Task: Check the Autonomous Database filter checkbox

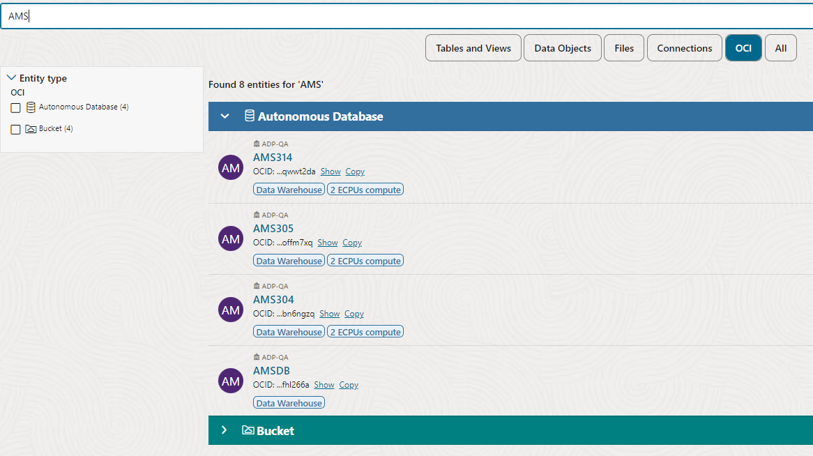Action: point(15,107)
